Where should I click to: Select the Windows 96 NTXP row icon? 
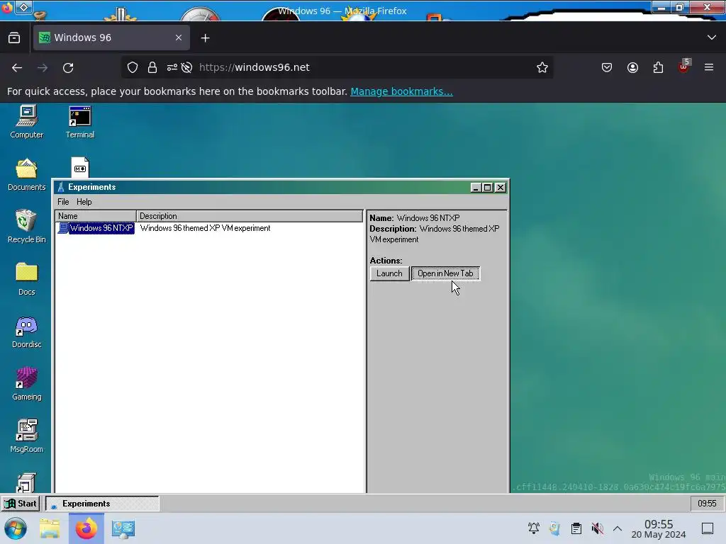pyautogui.click(x=63, y=228)
